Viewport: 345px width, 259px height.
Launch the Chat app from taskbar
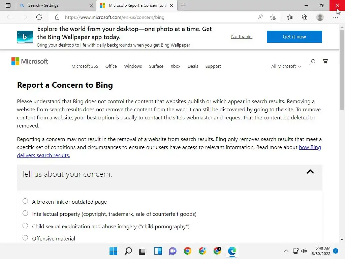tap(173, 251)
